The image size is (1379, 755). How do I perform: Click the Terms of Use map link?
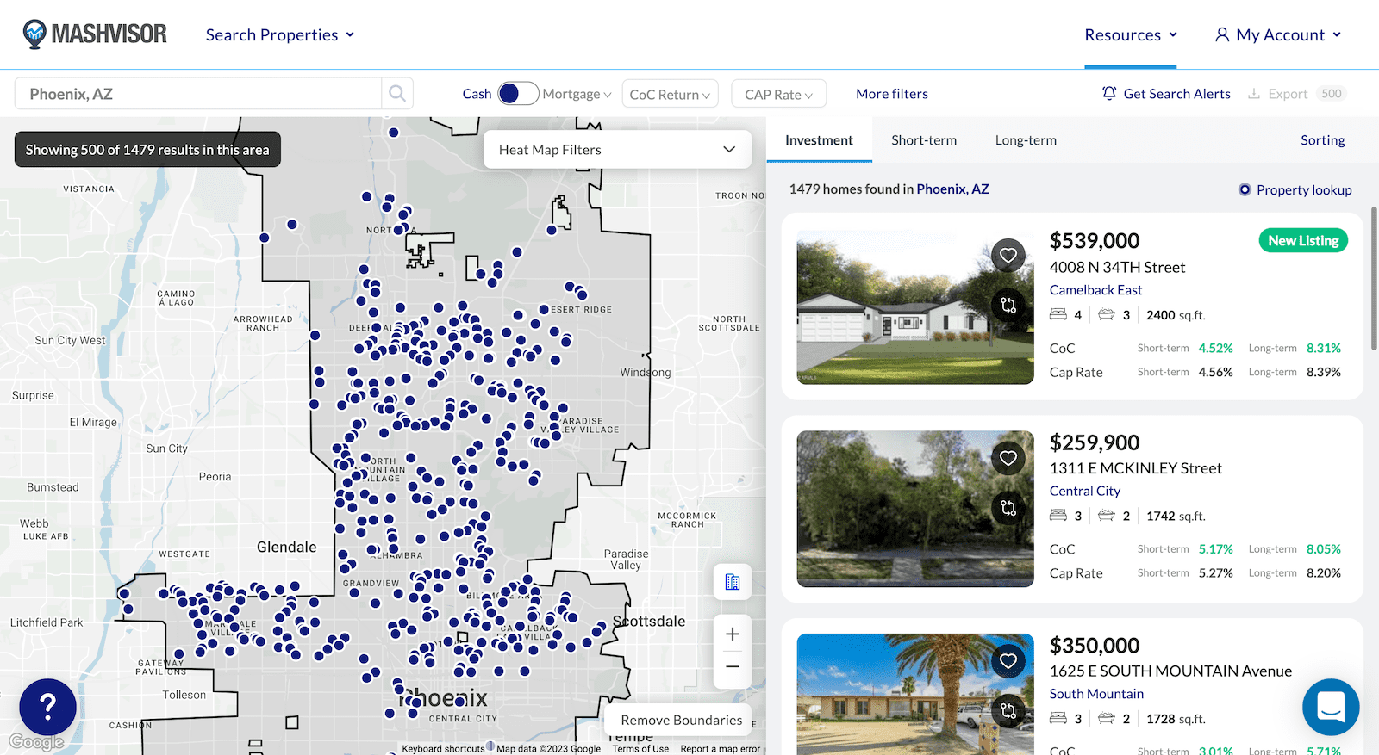(x=640, y=749)
